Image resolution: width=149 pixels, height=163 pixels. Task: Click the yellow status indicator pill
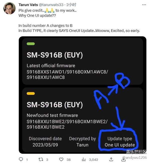coord(31,94)
